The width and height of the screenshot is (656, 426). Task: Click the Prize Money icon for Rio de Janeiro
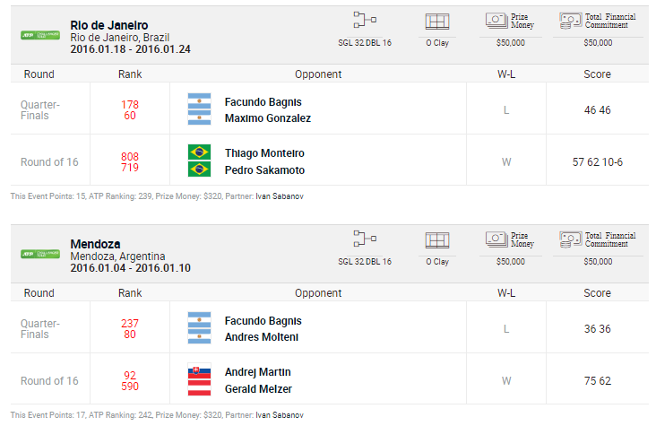click(497, 21)
